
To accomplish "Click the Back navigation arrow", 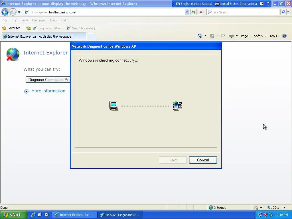I will [5, 12].
